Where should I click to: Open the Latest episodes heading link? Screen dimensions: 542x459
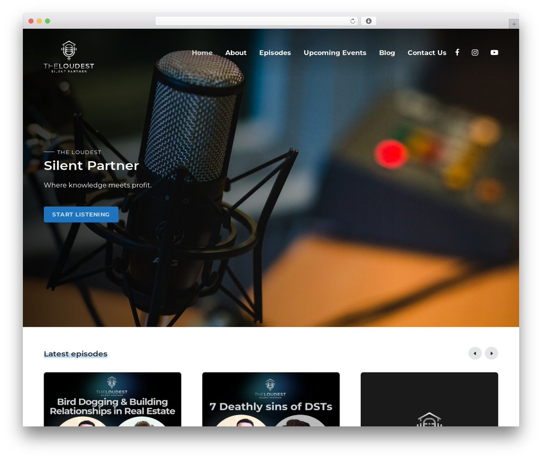76,354
